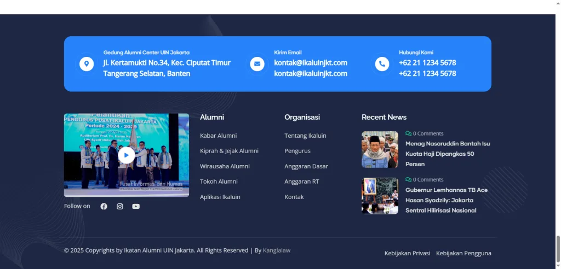
Task: Click the location pin icon
Action: (x=86, y=64)
